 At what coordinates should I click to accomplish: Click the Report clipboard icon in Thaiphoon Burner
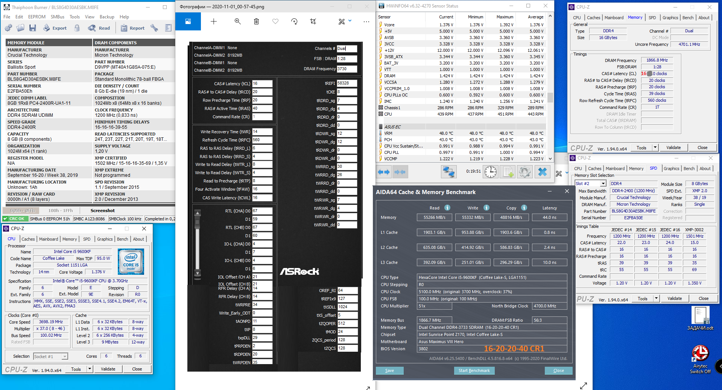pos(132,28)
